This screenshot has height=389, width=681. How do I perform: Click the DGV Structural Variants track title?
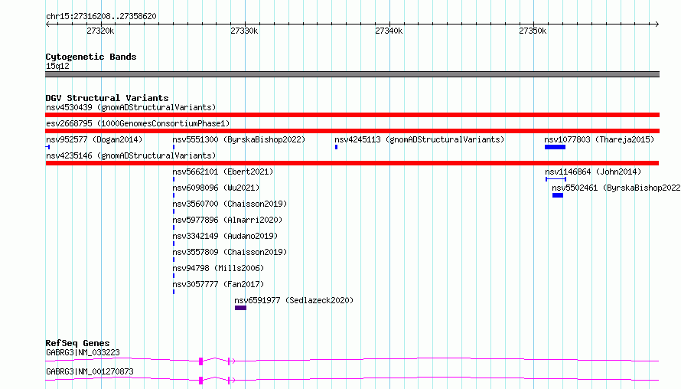[107, 98]
